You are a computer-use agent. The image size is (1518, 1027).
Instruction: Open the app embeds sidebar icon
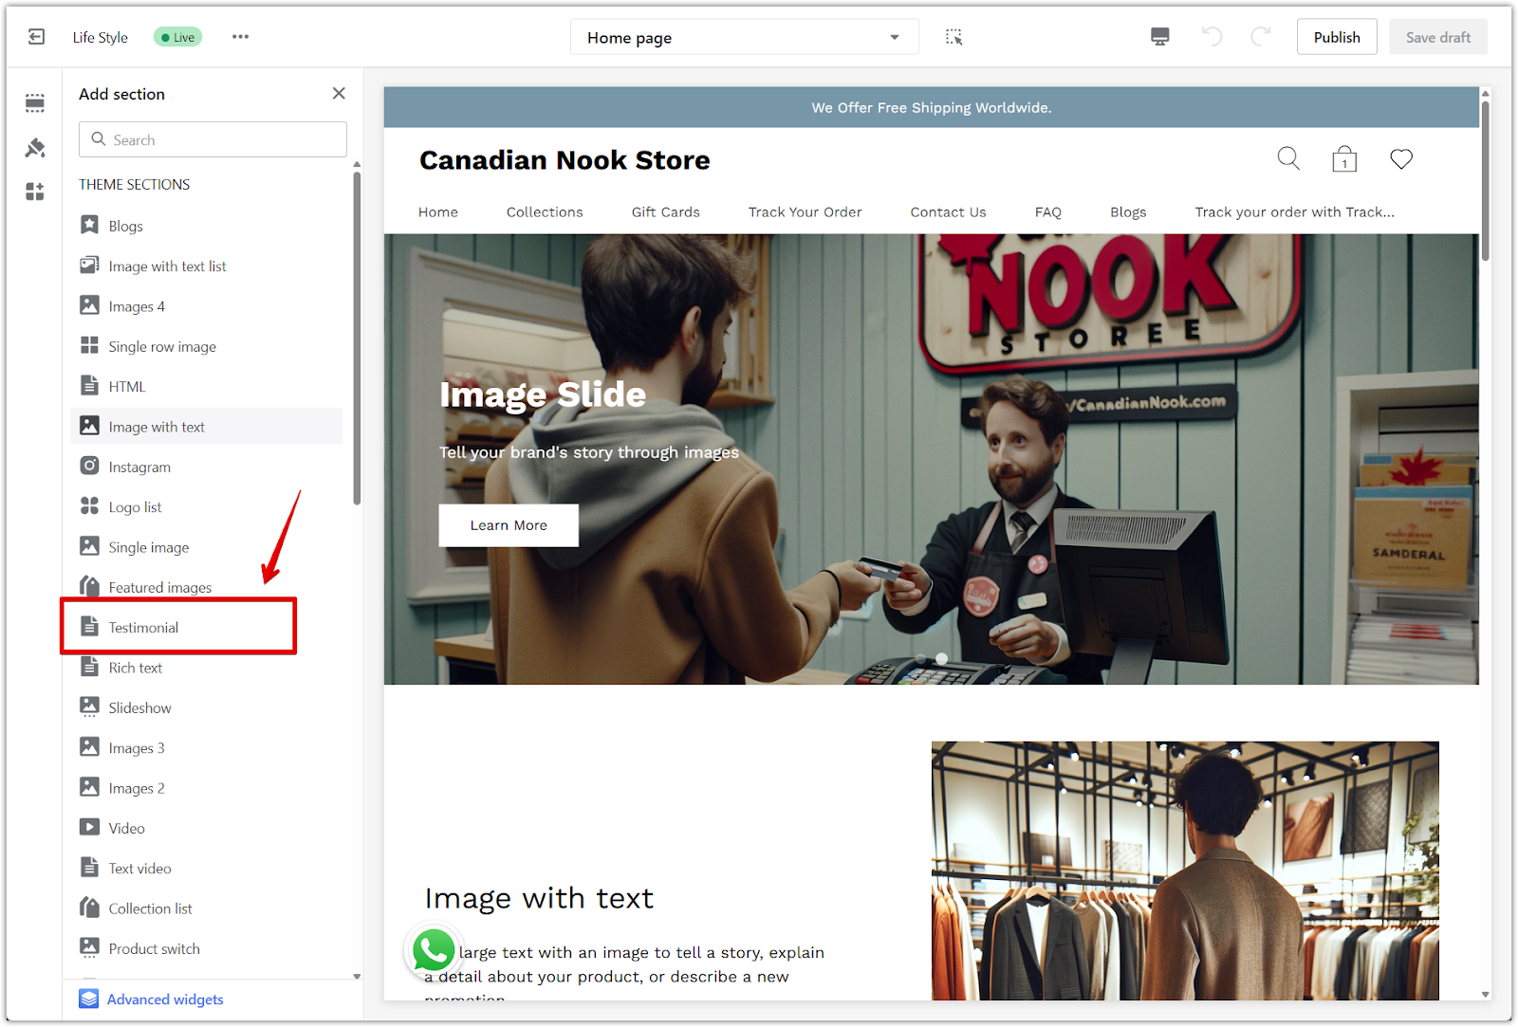[x=35, y=192]
